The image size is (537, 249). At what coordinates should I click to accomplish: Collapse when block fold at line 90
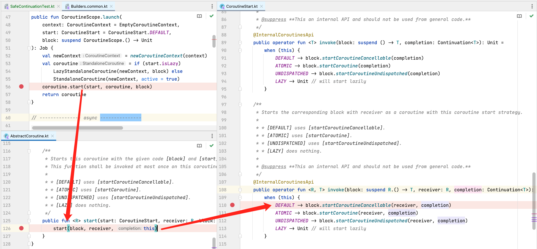click(240, 50)
